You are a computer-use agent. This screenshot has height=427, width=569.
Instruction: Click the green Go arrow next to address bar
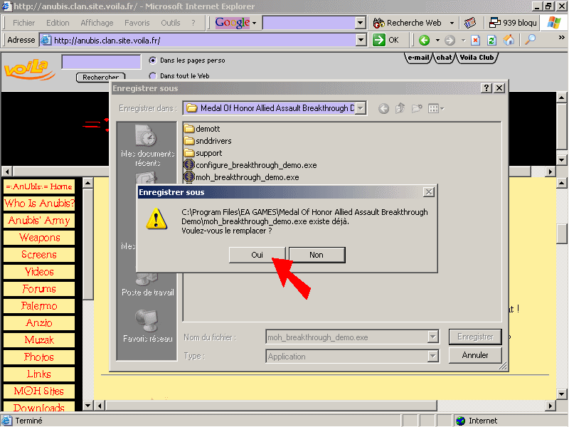click(x=378, y=40)
